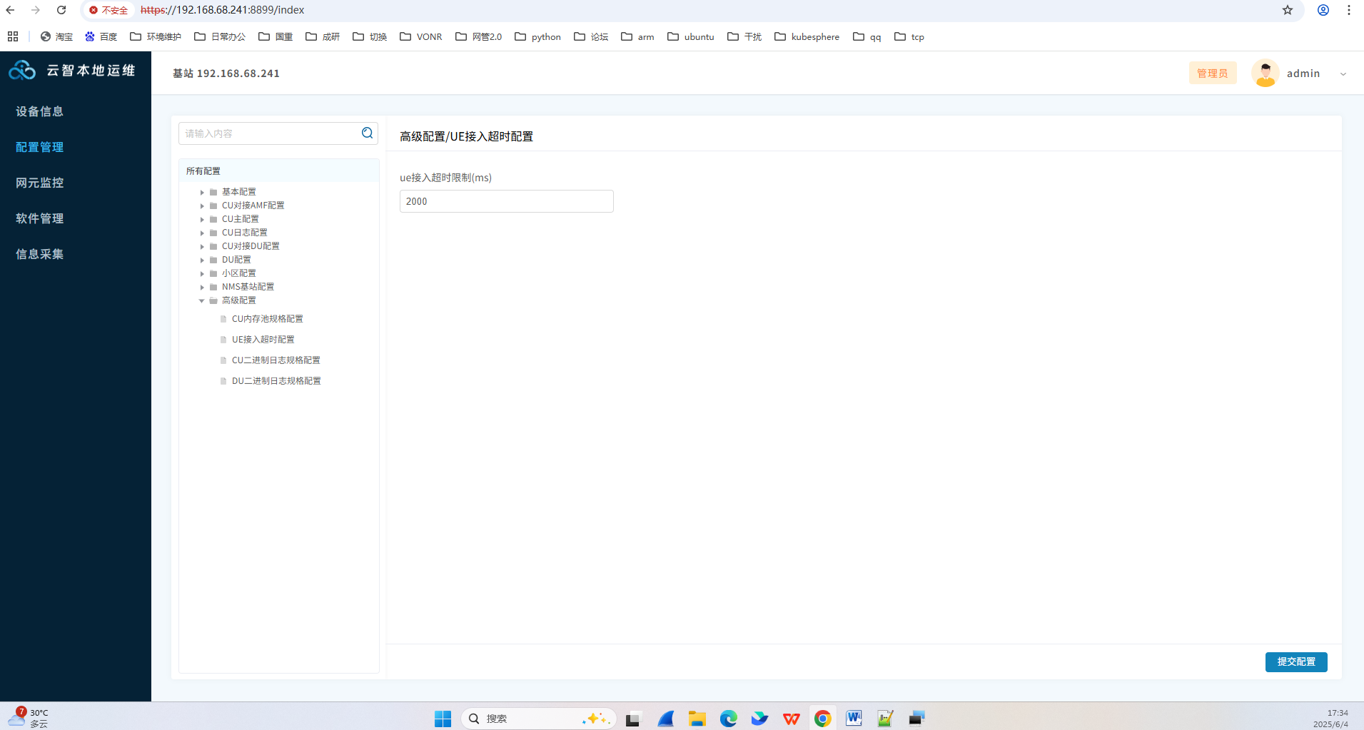Open the tcp bookmark folder
The width and height of the screenshot is (1364, 730).
pos(909,36)
